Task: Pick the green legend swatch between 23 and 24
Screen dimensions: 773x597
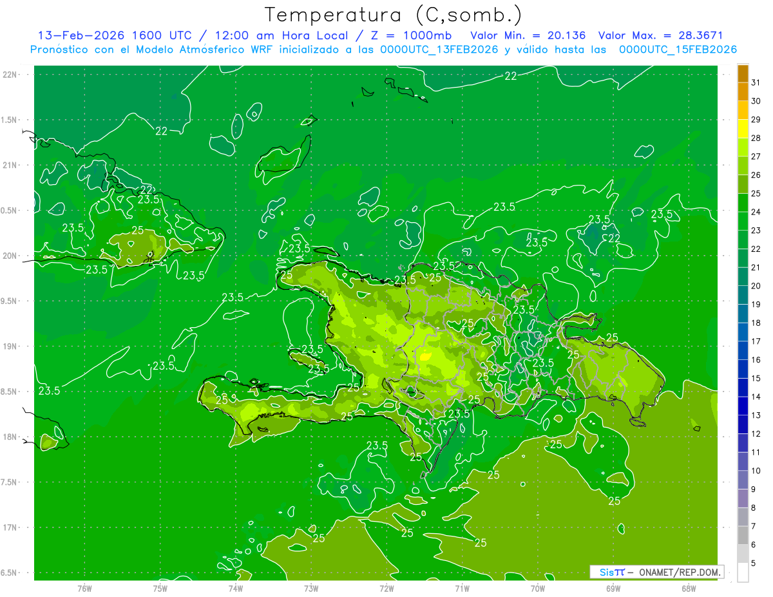Action: tap(743, 222)
